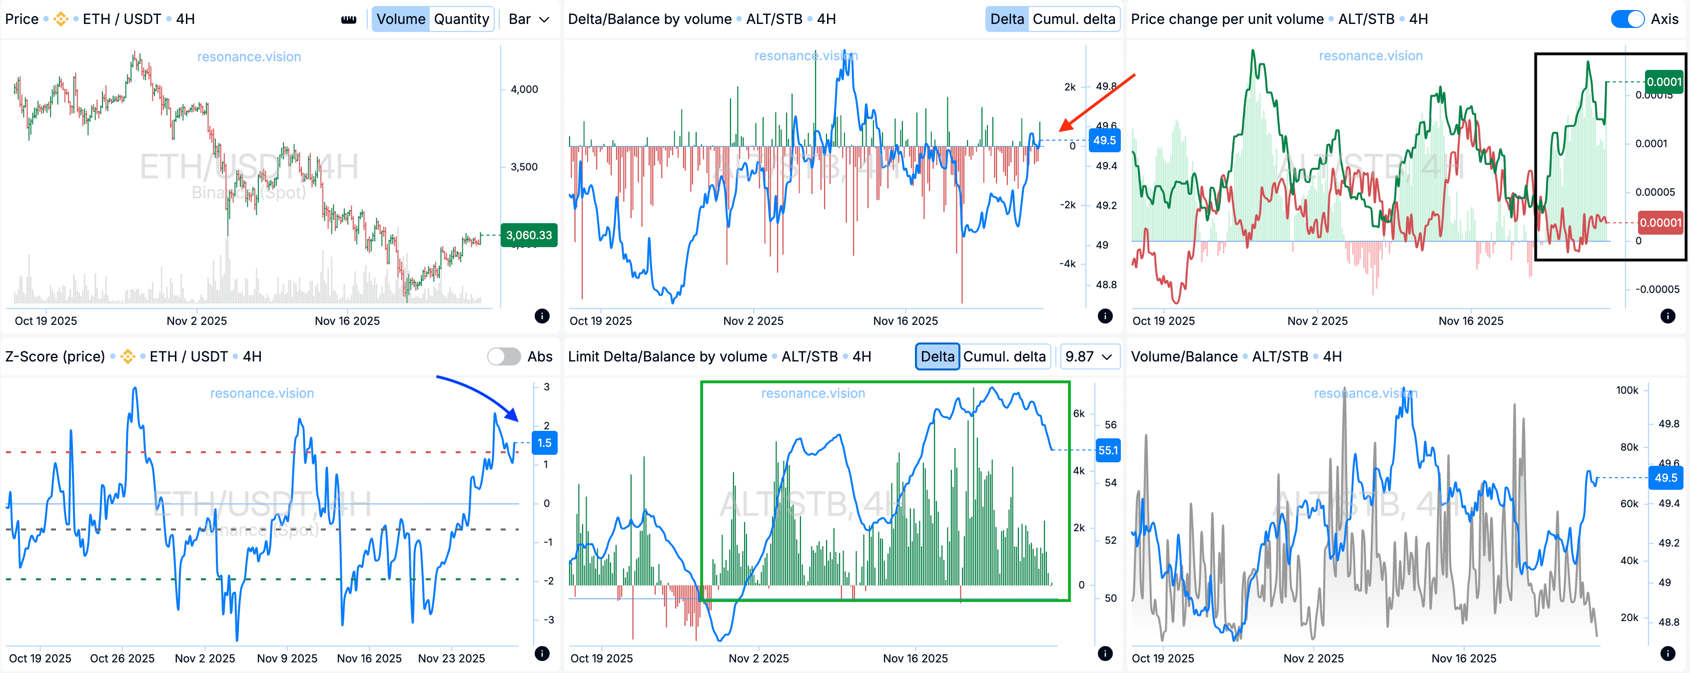Click the Binance logo in Z-Score header

click(128, 356)
